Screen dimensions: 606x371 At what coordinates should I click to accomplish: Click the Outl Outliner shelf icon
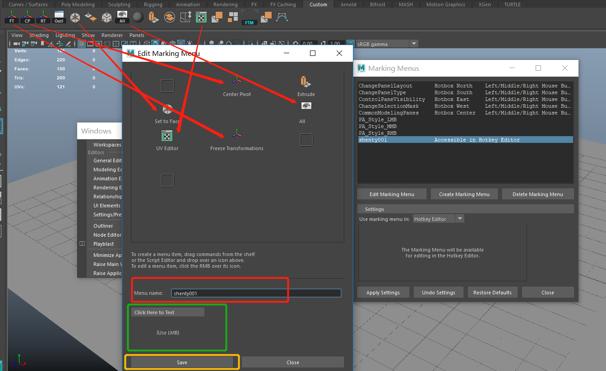click(59, 17)
